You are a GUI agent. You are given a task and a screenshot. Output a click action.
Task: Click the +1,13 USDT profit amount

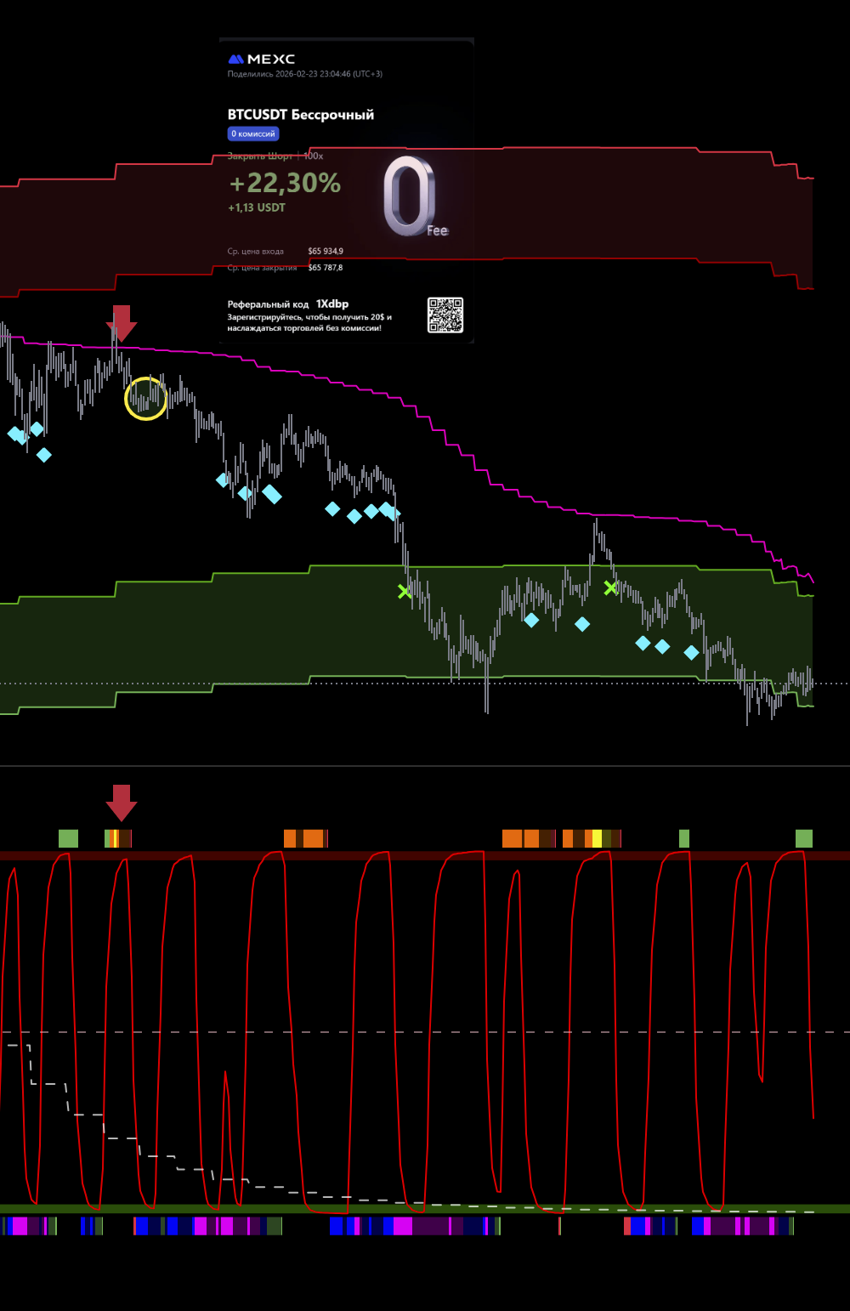pyautogui.click(x=257, y=207)
